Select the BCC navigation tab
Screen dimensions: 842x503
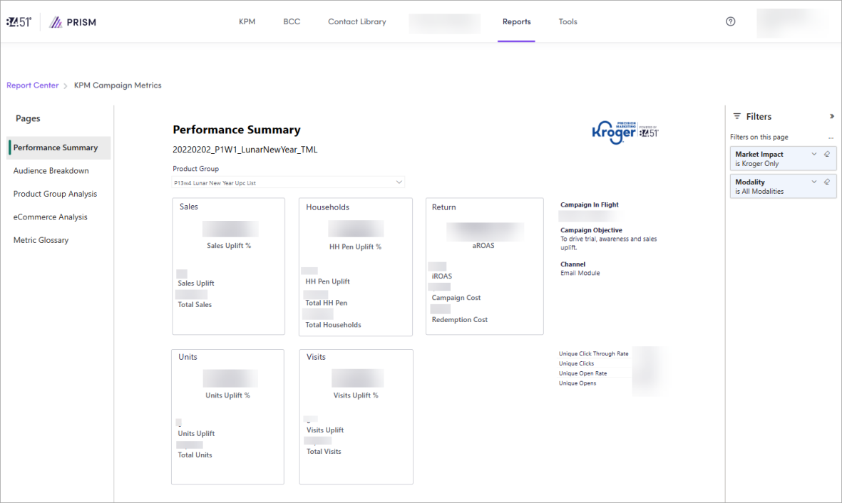(292, 22)
